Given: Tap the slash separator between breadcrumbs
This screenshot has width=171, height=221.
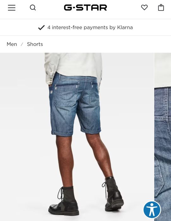Looking at the screenshot, I should pos(22,44).
